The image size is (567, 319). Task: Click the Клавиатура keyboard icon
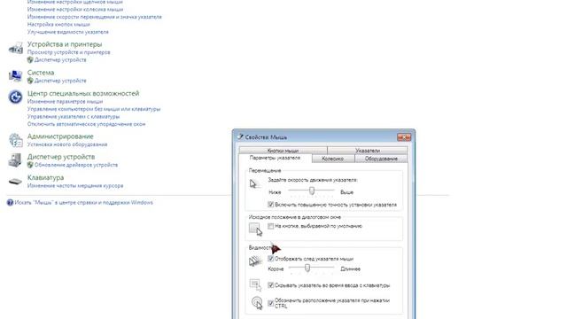(15, 181)
